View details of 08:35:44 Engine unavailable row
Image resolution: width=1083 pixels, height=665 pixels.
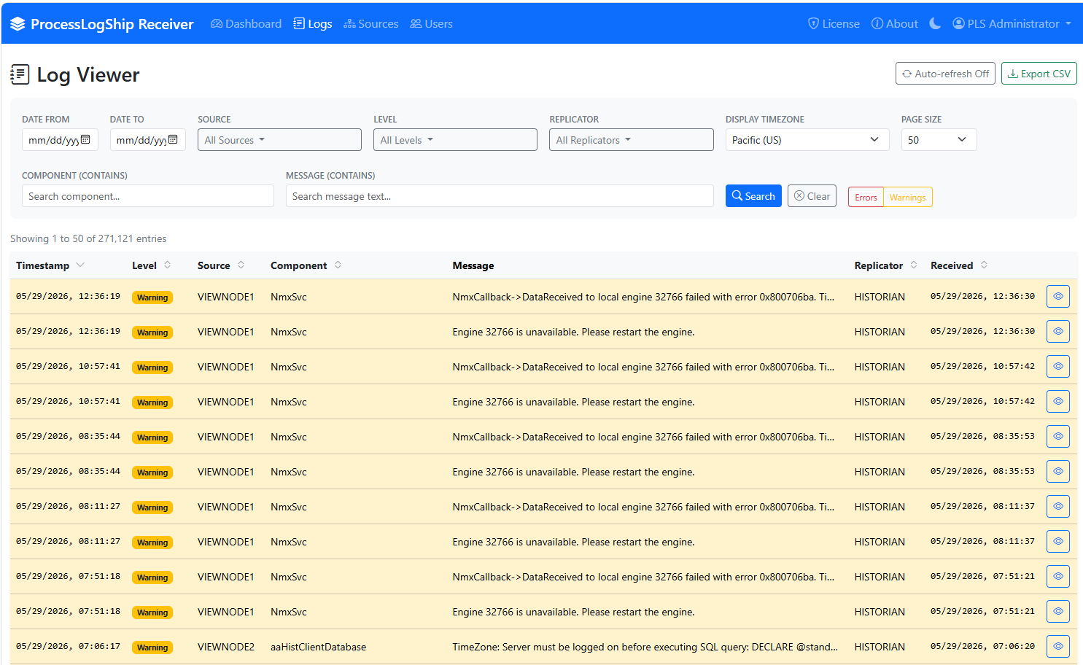1057,472
